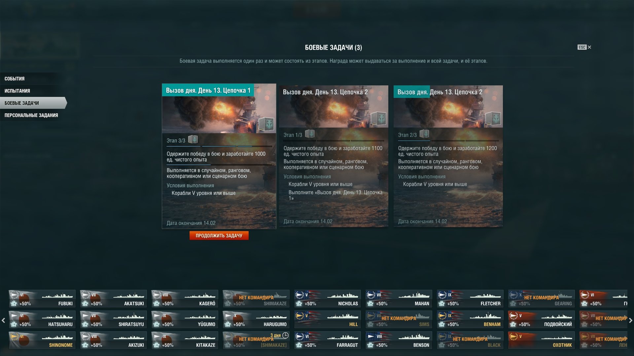Open the Персональные задания section
634x356 pixels.
[31, 115]
